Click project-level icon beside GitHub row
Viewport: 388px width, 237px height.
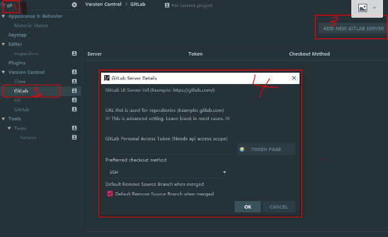pyautogui.click(x=74, y=109)
